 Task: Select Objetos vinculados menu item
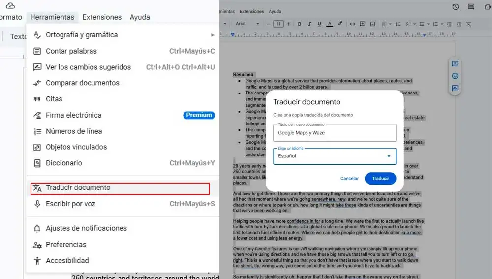123,147
